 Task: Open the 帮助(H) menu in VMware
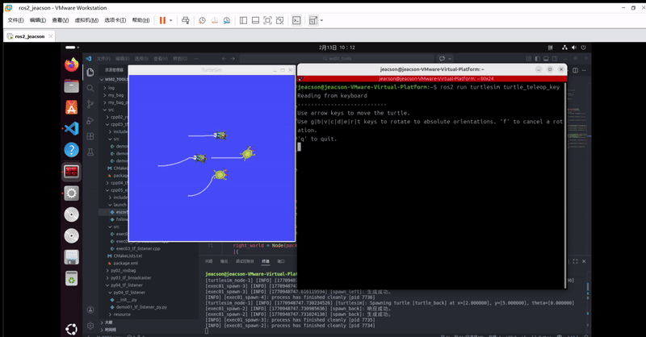tap(141, 20)
